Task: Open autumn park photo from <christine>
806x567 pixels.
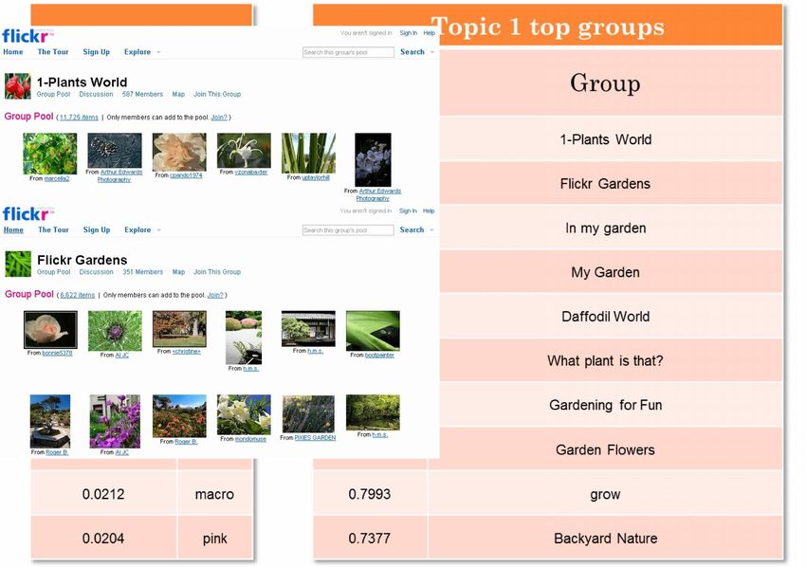Action: [179, 328]
